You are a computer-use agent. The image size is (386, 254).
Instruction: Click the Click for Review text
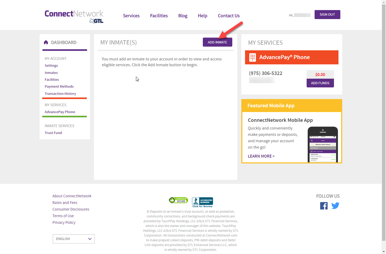tap(203, 206)
